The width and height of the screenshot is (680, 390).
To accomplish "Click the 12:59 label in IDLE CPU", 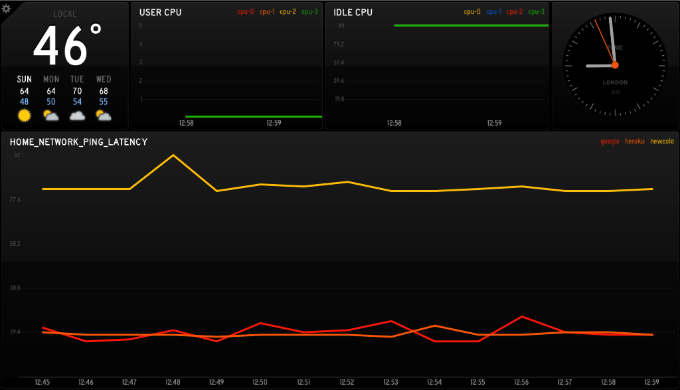I will pyautogui.click(x=494, y=123).
